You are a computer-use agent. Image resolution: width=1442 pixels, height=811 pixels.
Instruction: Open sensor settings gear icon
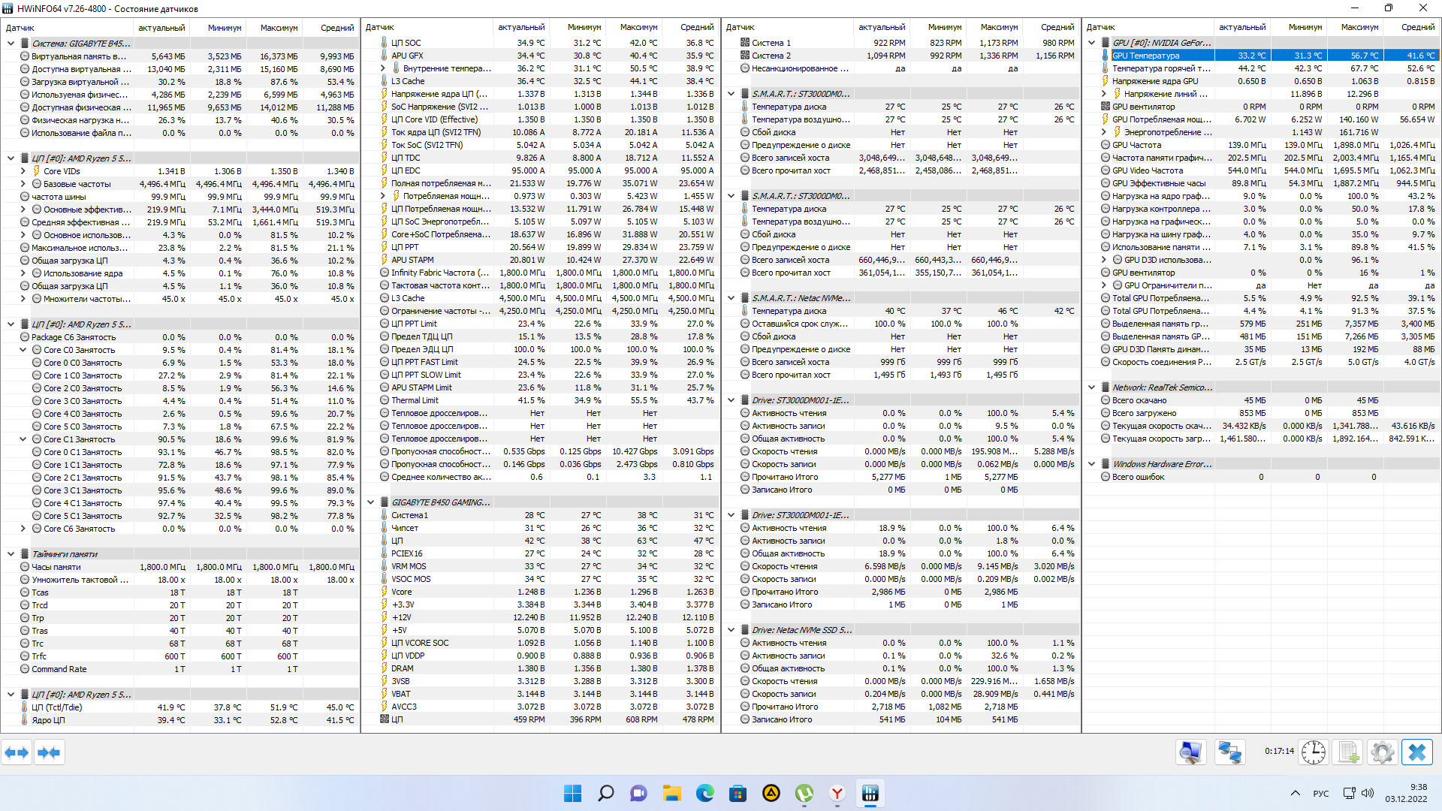click(1382, 752)
